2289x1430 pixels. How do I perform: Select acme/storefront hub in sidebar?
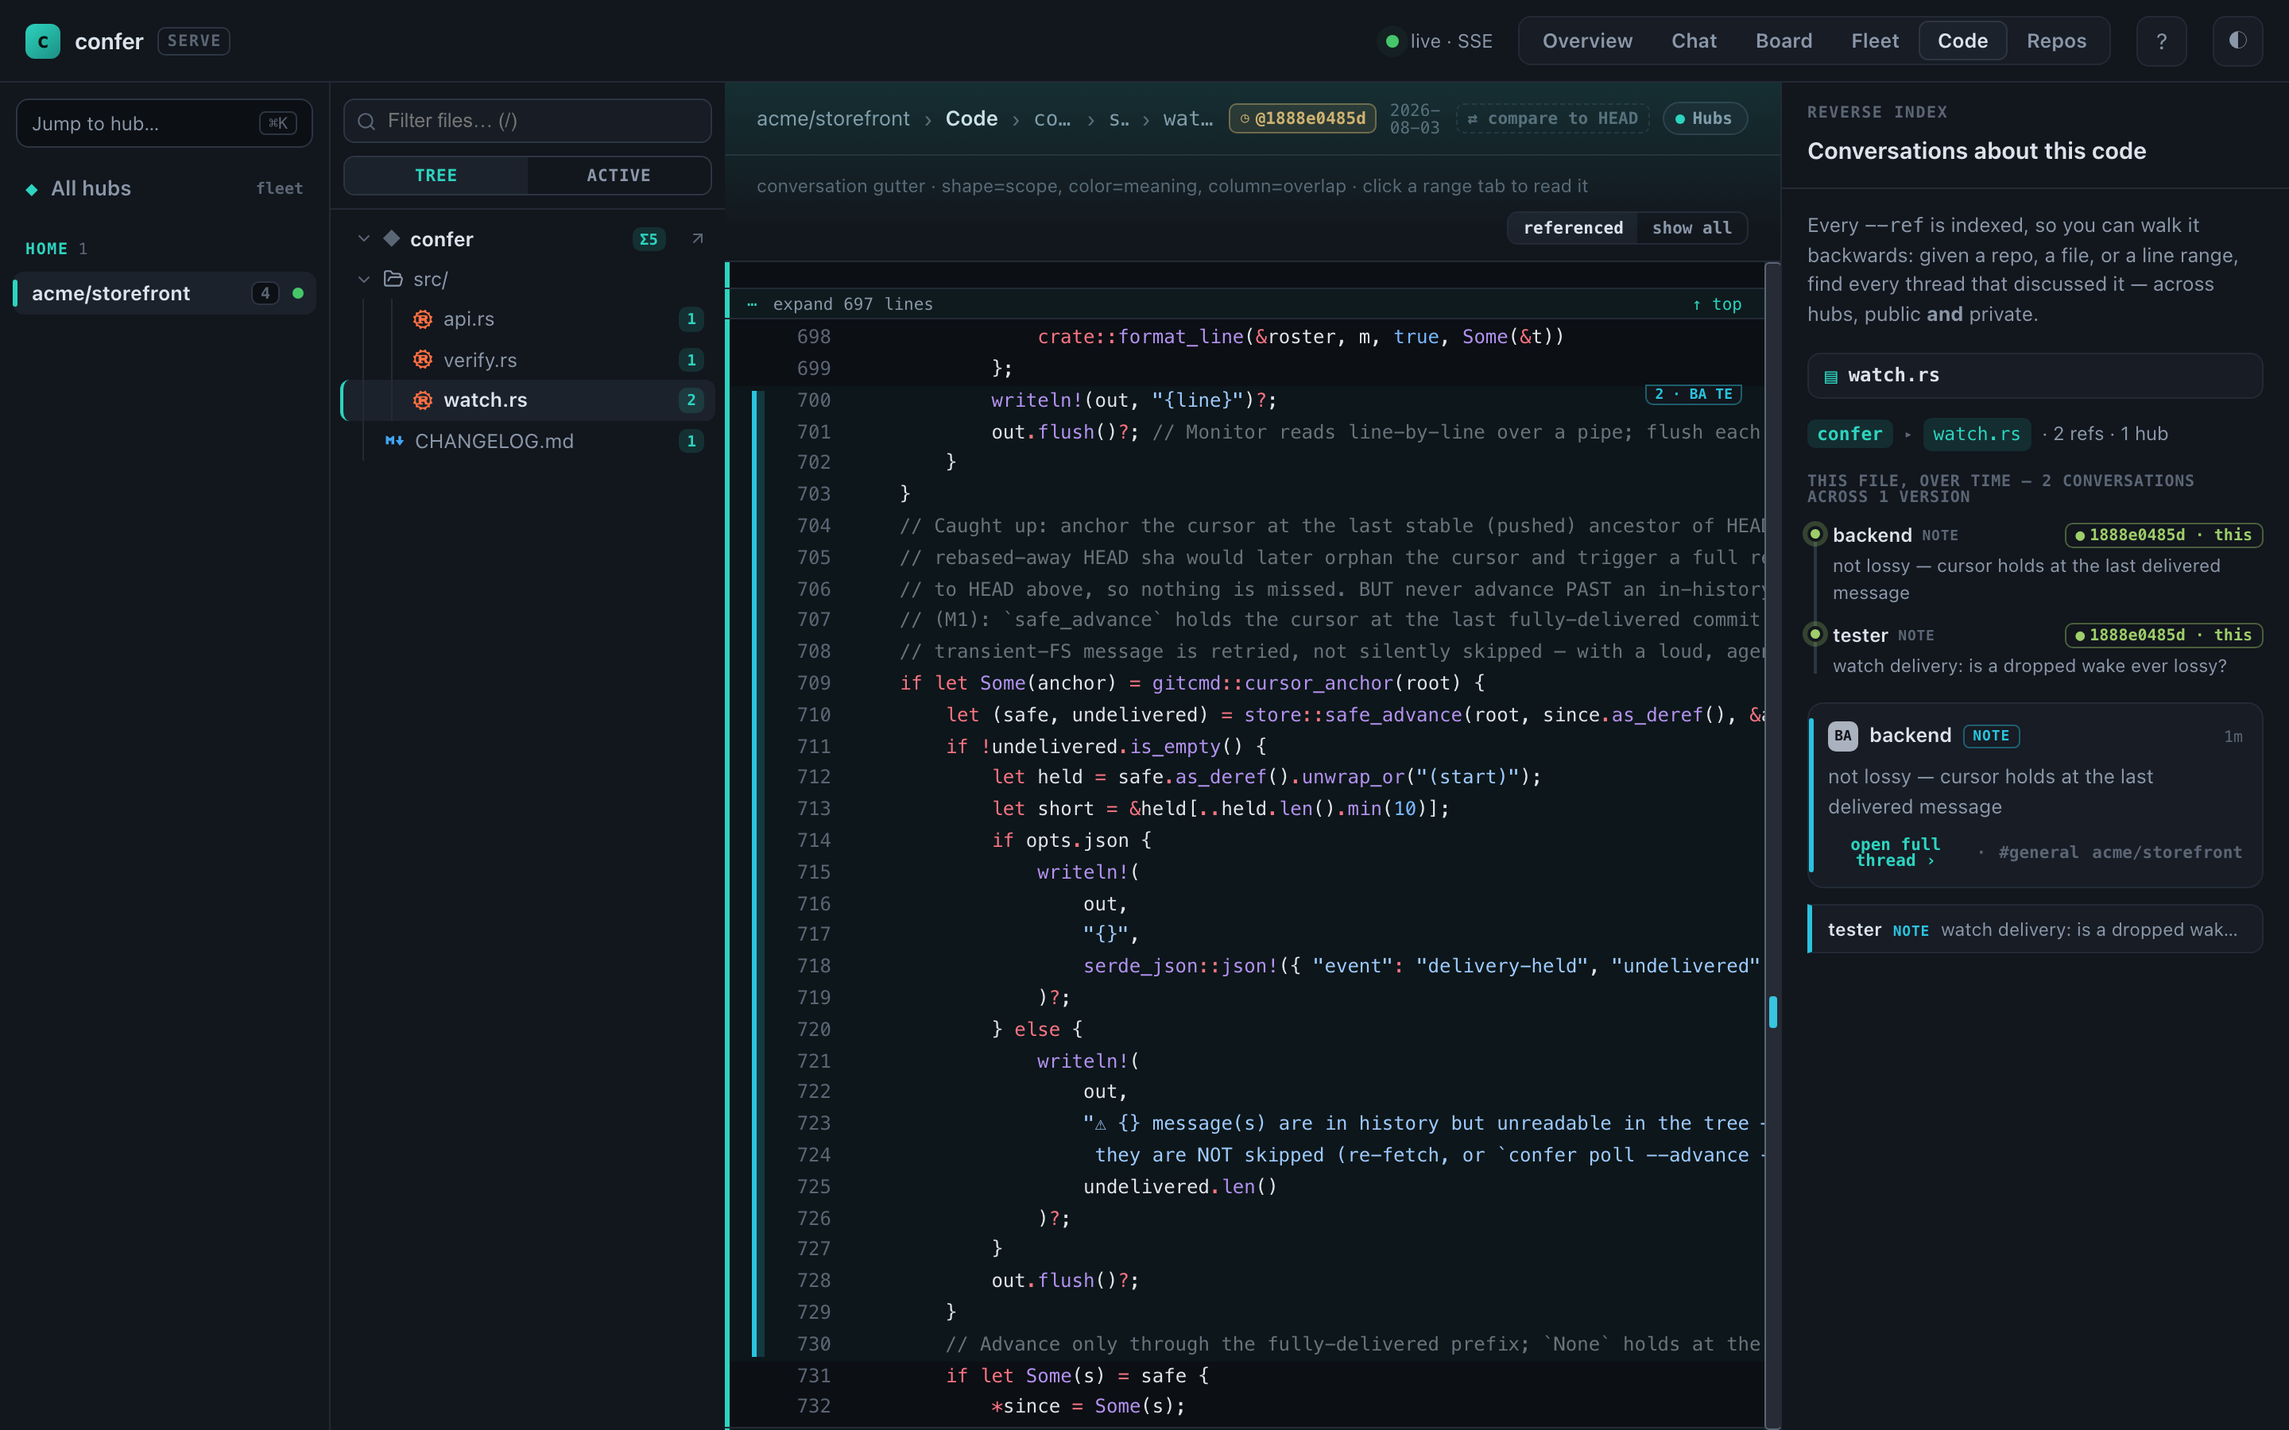[164, 293]
